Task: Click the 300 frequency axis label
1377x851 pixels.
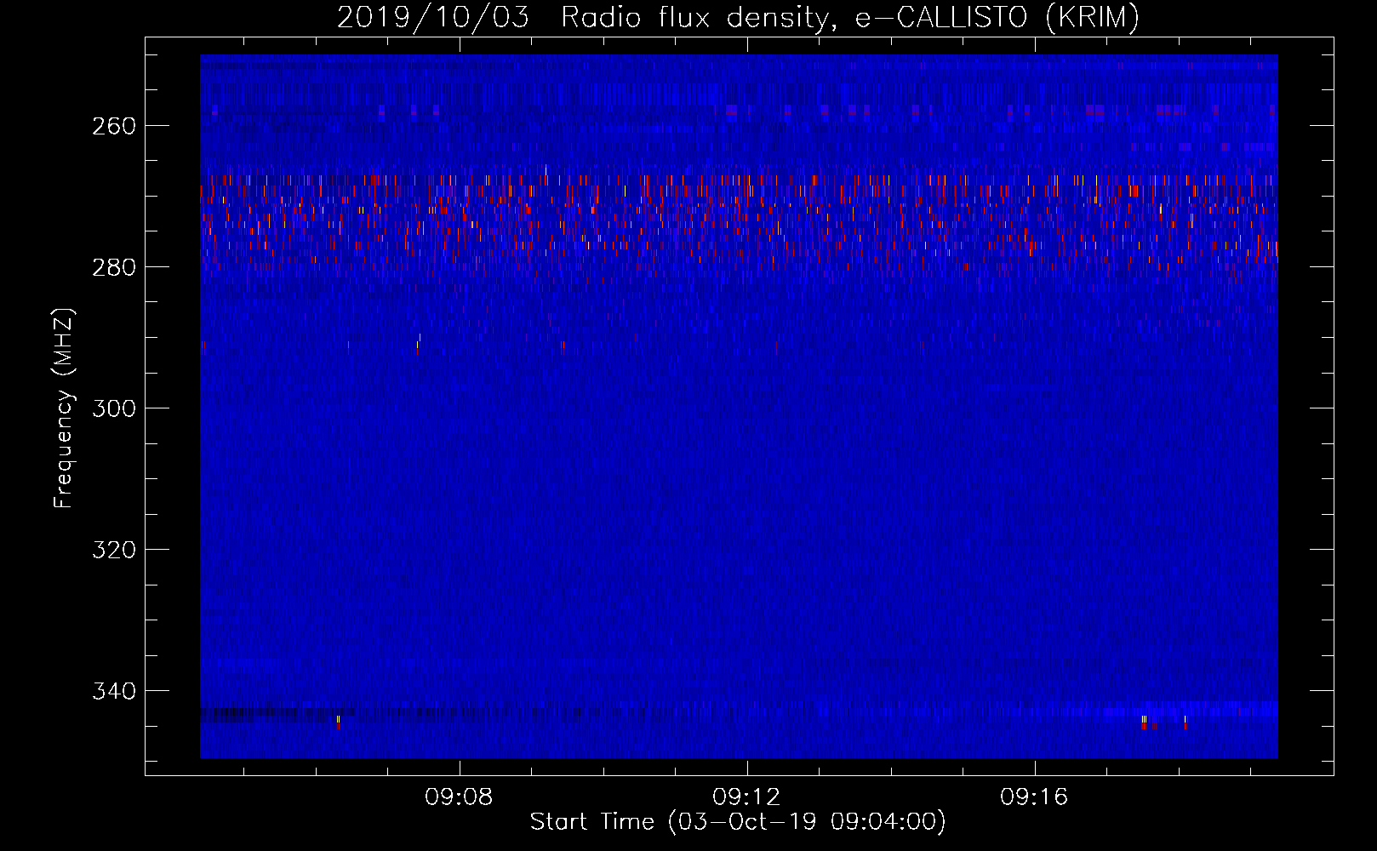Action: click(x=114, y=408)
